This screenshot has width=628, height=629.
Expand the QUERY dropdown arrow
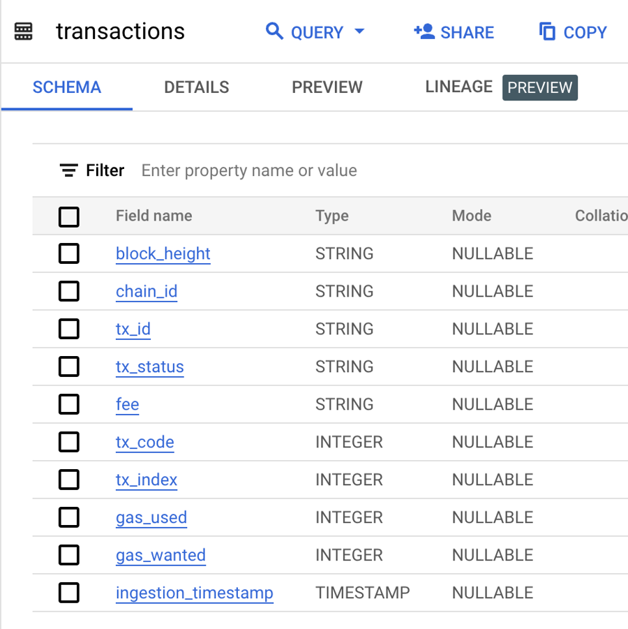[x=359, y=31]
